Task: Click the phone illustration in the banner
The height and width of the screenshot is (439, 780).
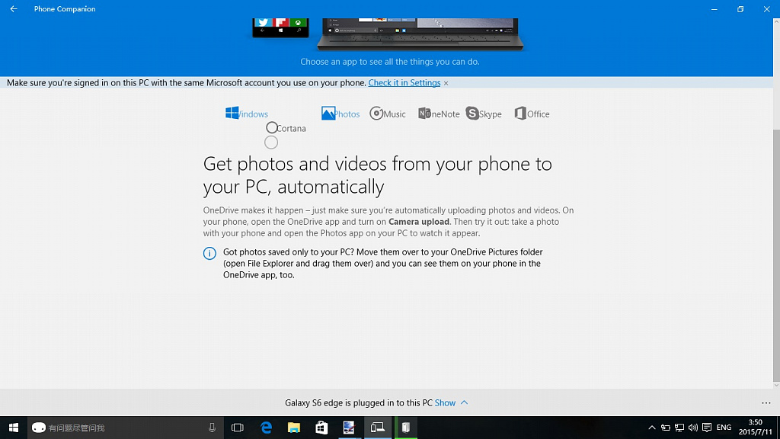Action: pyautogui.click(x=280, y=28)
